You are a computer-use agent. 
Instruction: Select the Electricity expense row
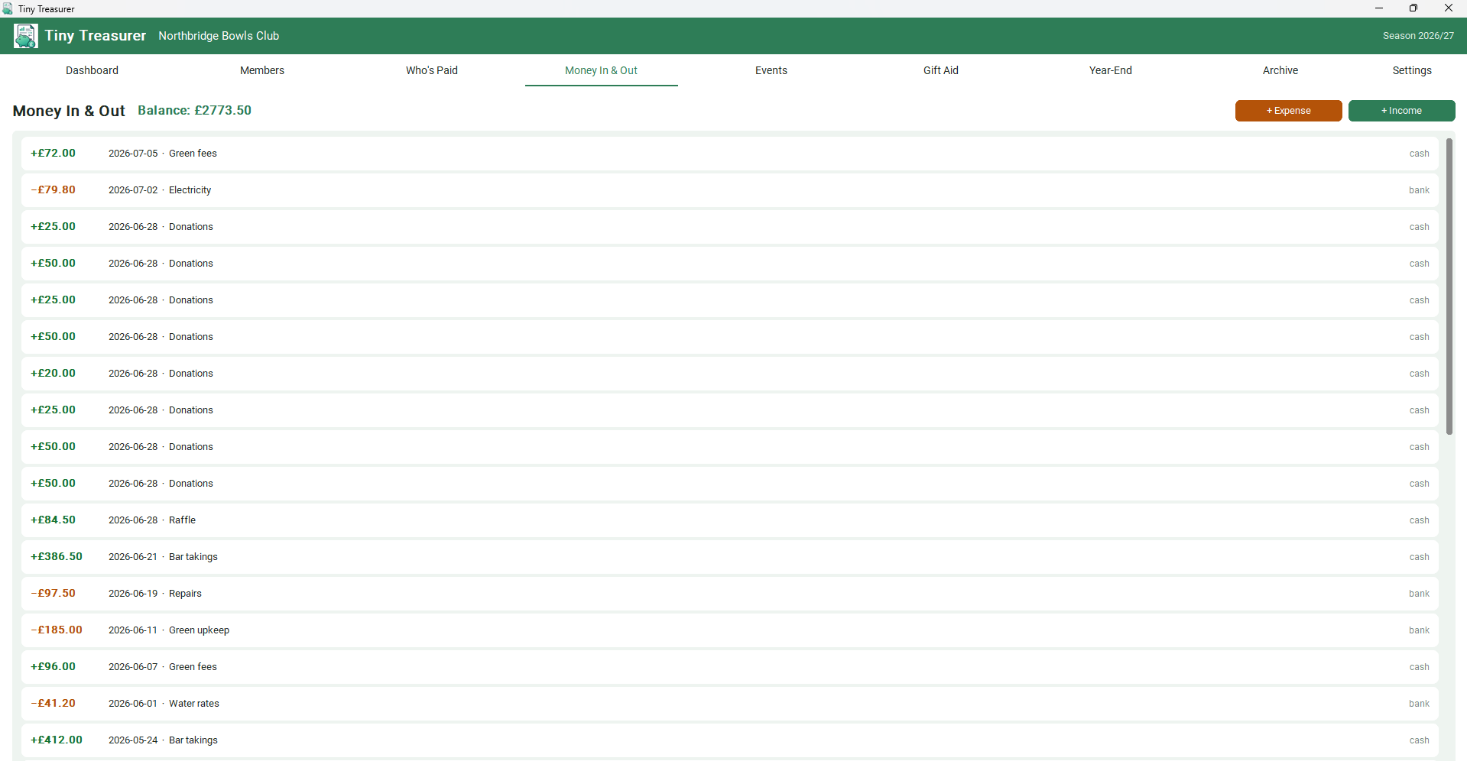[x=729, y=190]
